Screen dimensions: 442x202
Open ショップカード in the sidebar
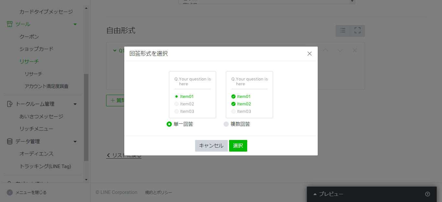click(36, 49)
